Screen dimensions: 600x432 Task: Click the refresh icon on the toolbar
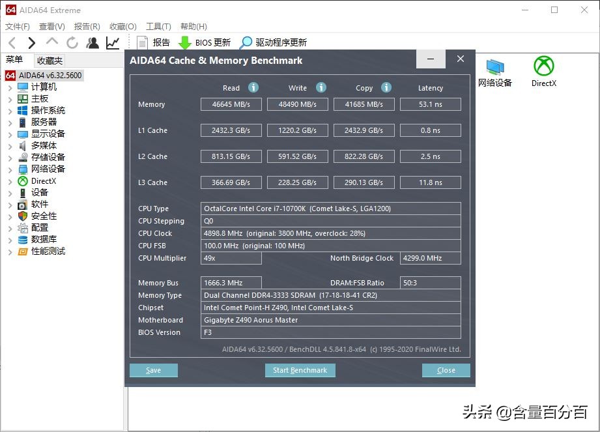(x=72, y=42)
